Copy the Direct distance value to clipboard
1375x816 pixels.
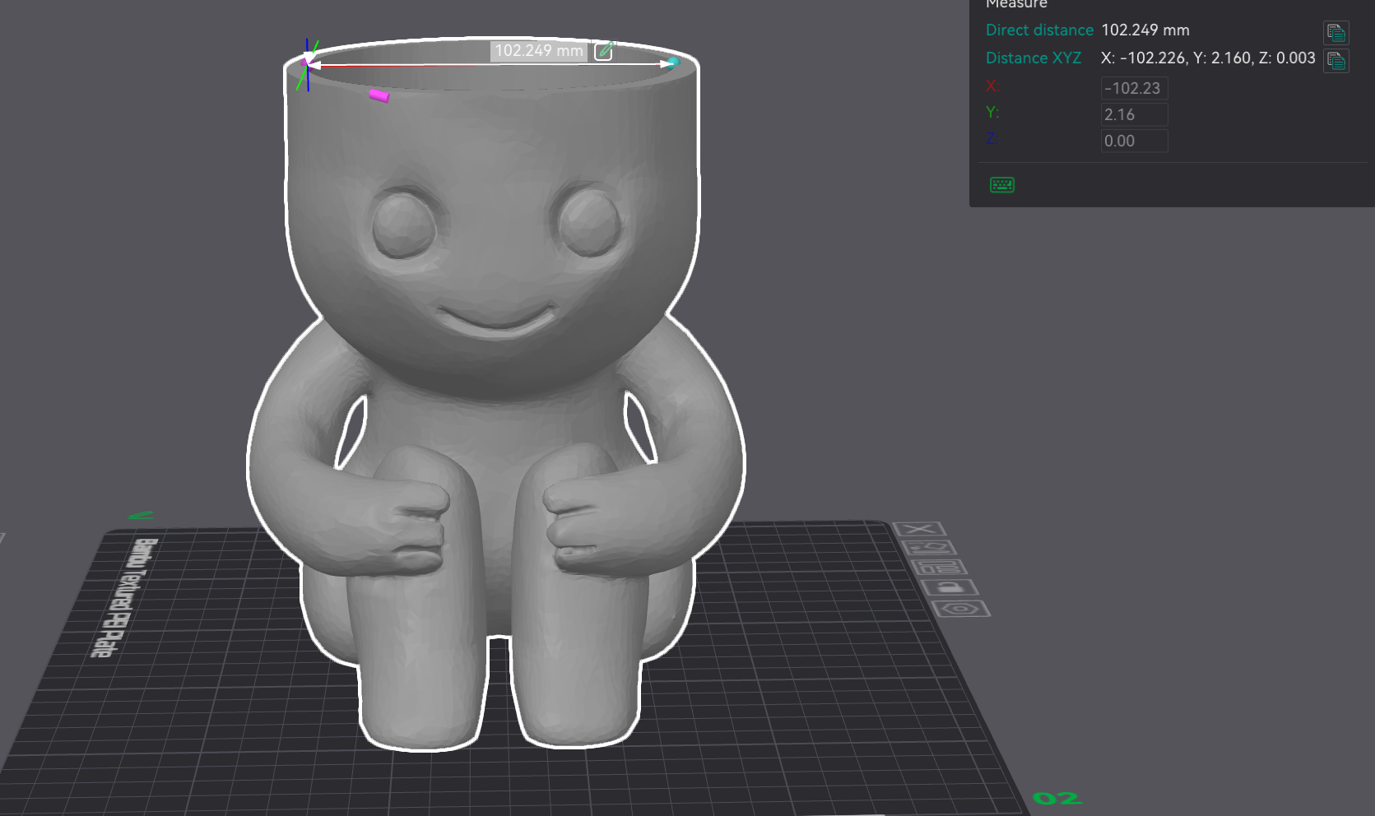click(x=1336, y=32)
